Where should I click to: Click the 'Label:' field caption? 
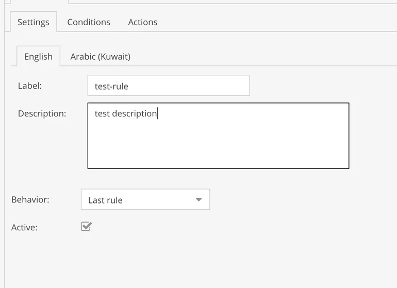pyautogui.click(x=30, y=86)
